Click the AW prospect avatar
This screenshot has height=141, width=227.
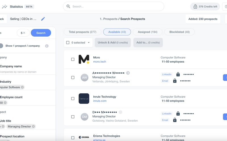(x=84, y=78)
